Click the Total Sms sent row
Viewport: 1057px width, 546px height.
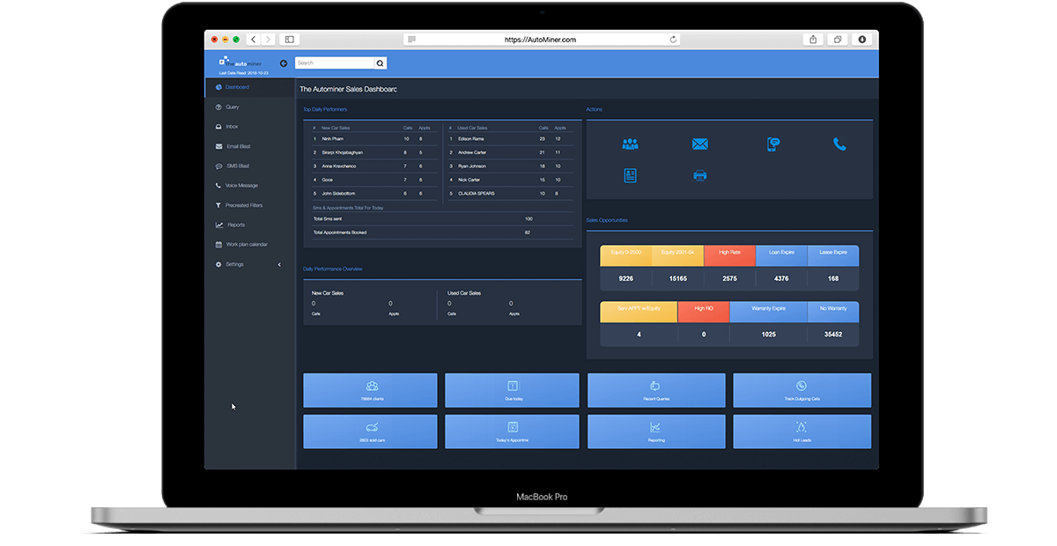pos(442,218)
